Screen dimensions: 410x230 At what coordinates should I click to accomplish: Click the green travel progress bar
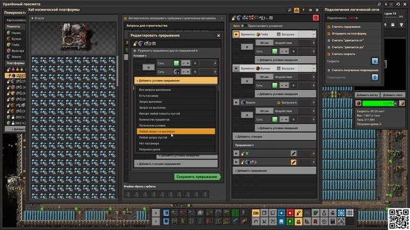(x=379, y=103)
